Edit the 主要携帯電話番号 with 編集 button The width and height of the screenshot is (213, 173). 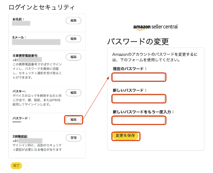[73, 57]
